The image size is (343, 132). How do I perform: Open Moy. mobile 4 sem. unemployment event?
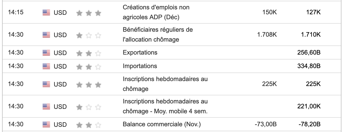coord(165,107)
